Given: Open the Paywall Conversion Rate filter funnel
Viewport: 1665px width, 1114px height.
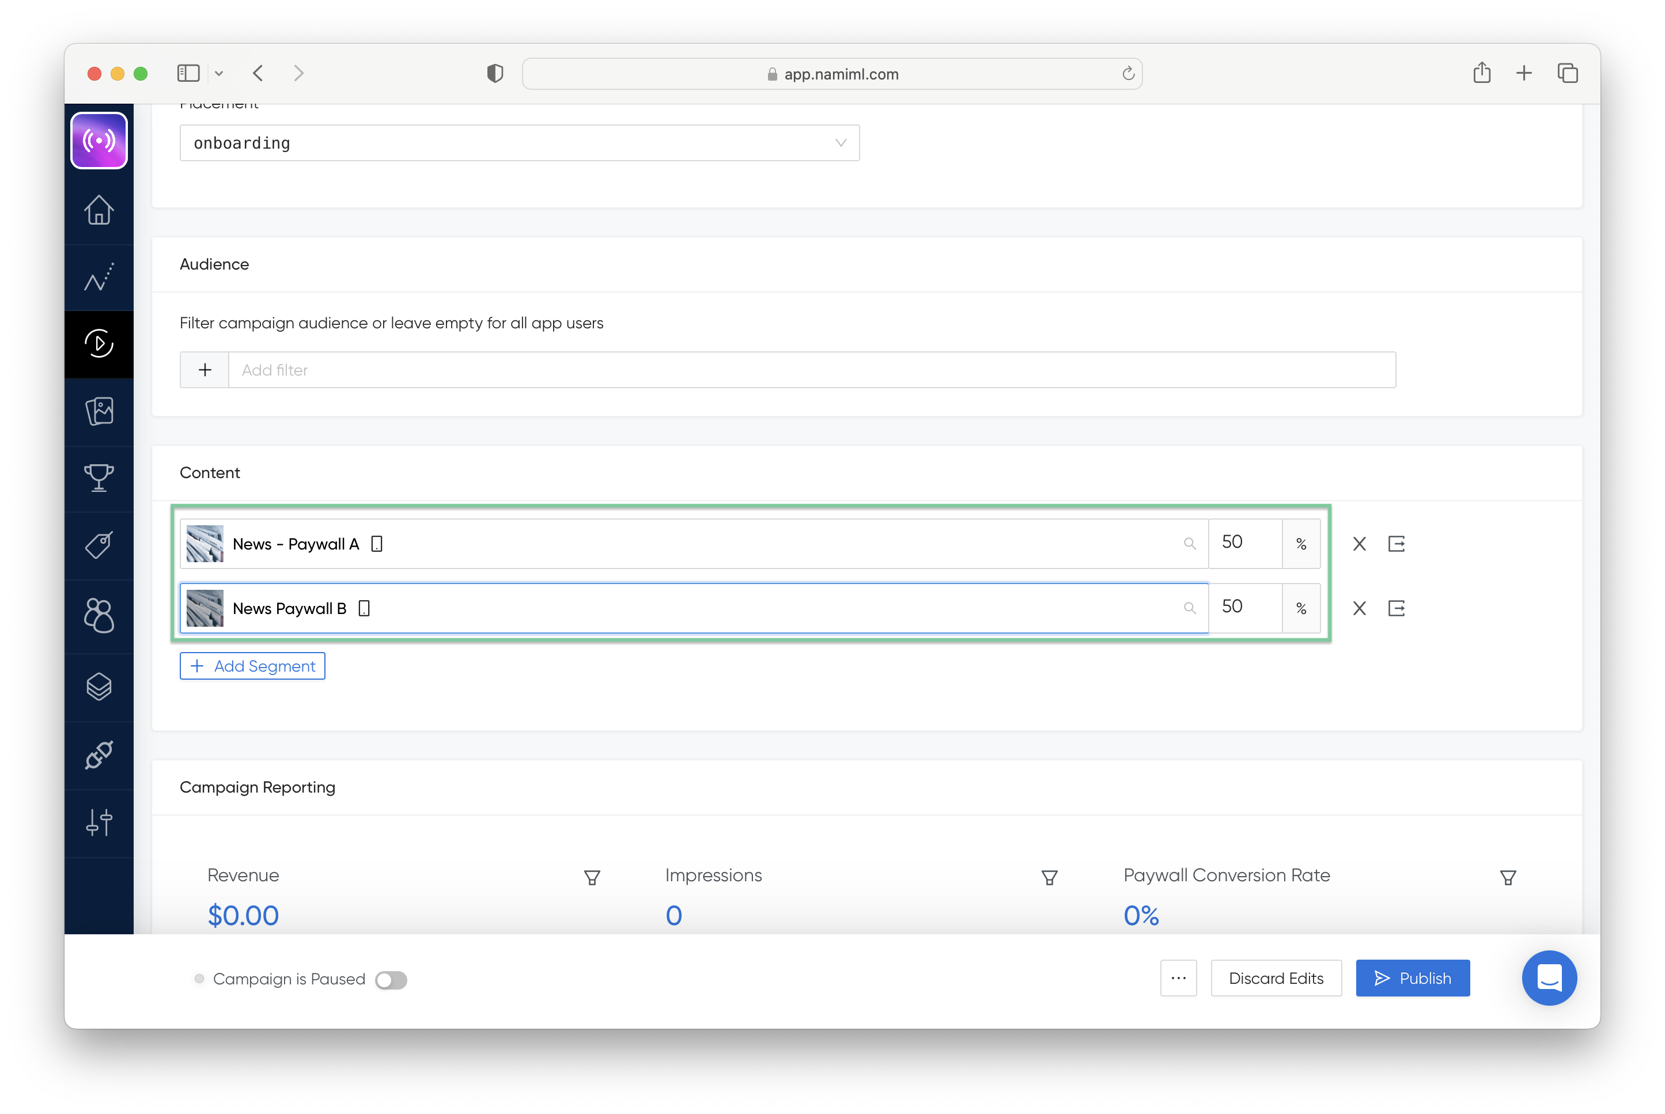Looking at the screenshot, I should coord(1507,877).
